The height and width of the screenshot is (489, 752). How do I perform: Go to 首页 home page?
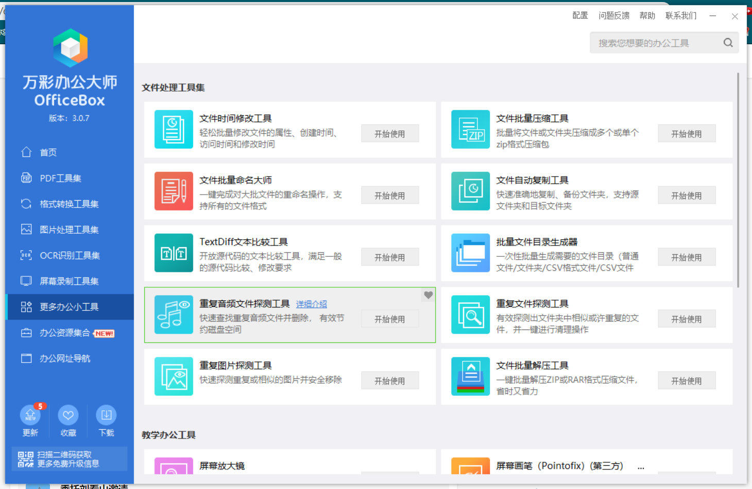70,152
